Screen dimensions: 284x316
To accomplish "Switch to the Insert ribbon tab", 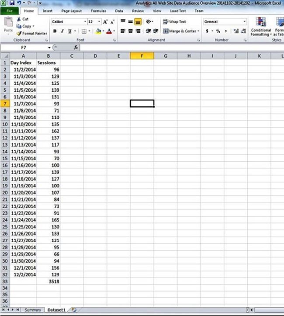I will pos(48,11).
